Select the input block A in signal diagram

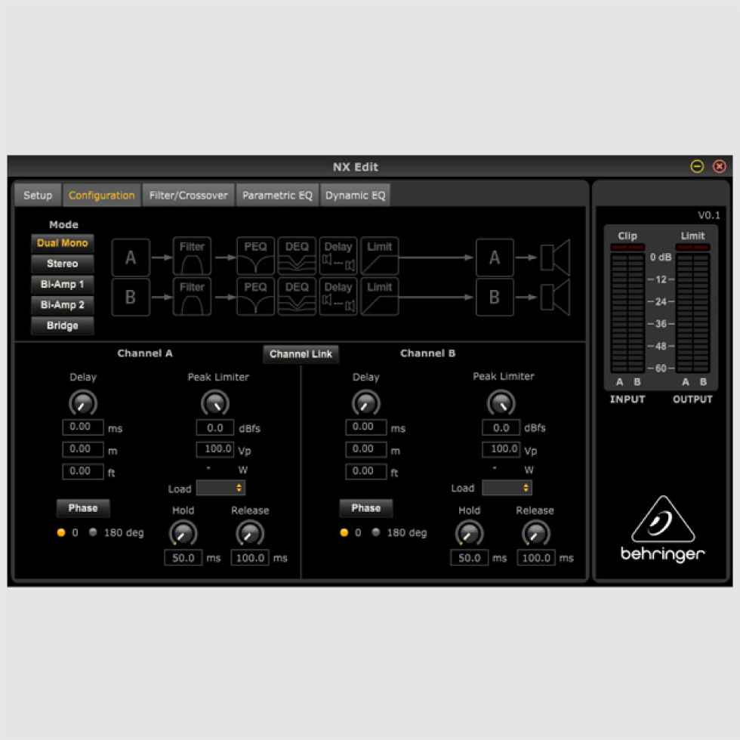point(130,257)
